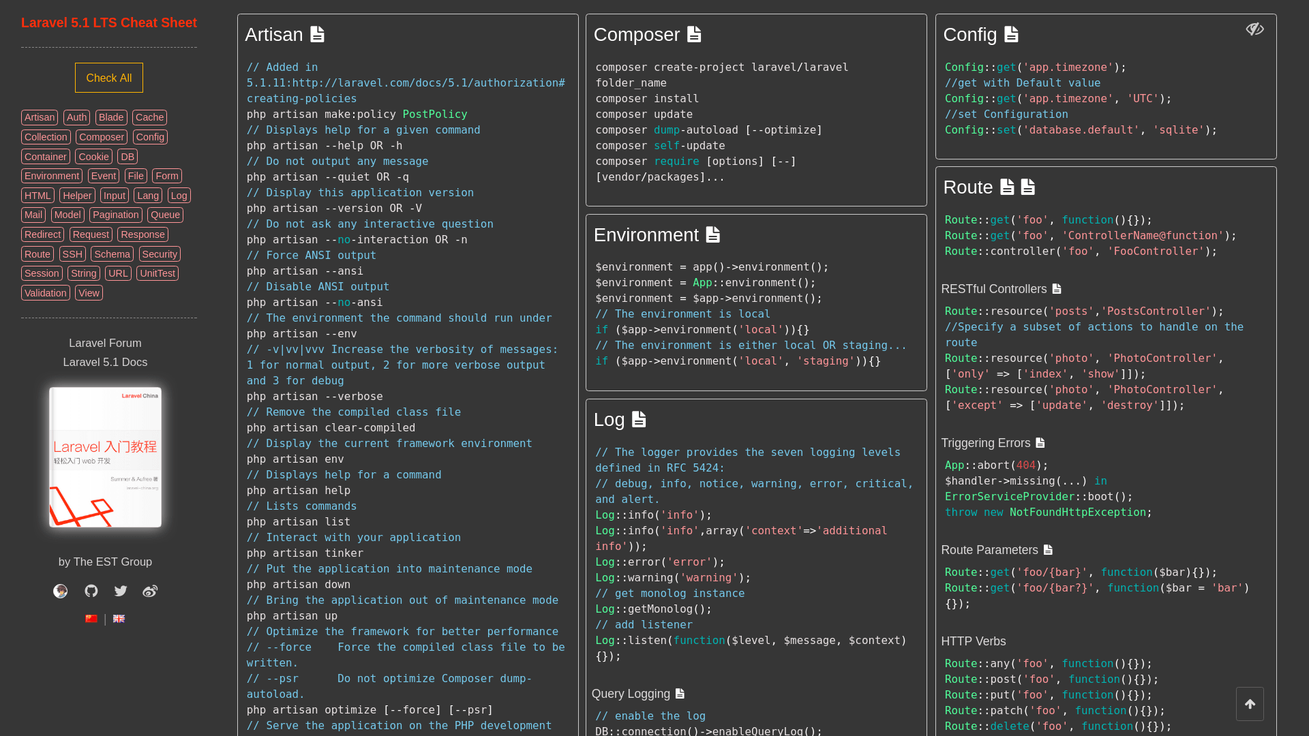Open the Laravel 5.1 Docs link

pos(105,363)
